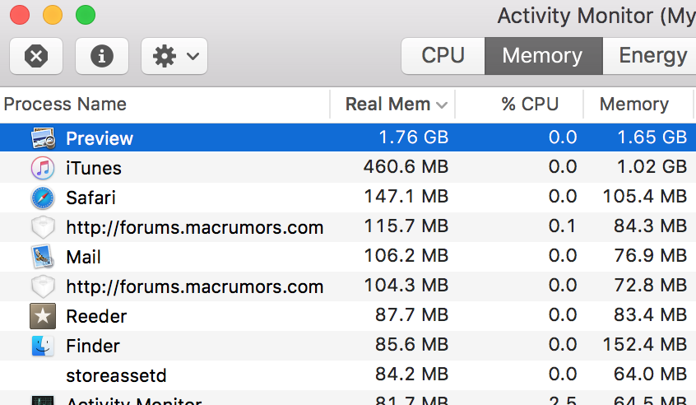Viewport: 696px width, 405px height.
Task: Click Safari's 105.4 MB memory value
Action: (644, 196)
